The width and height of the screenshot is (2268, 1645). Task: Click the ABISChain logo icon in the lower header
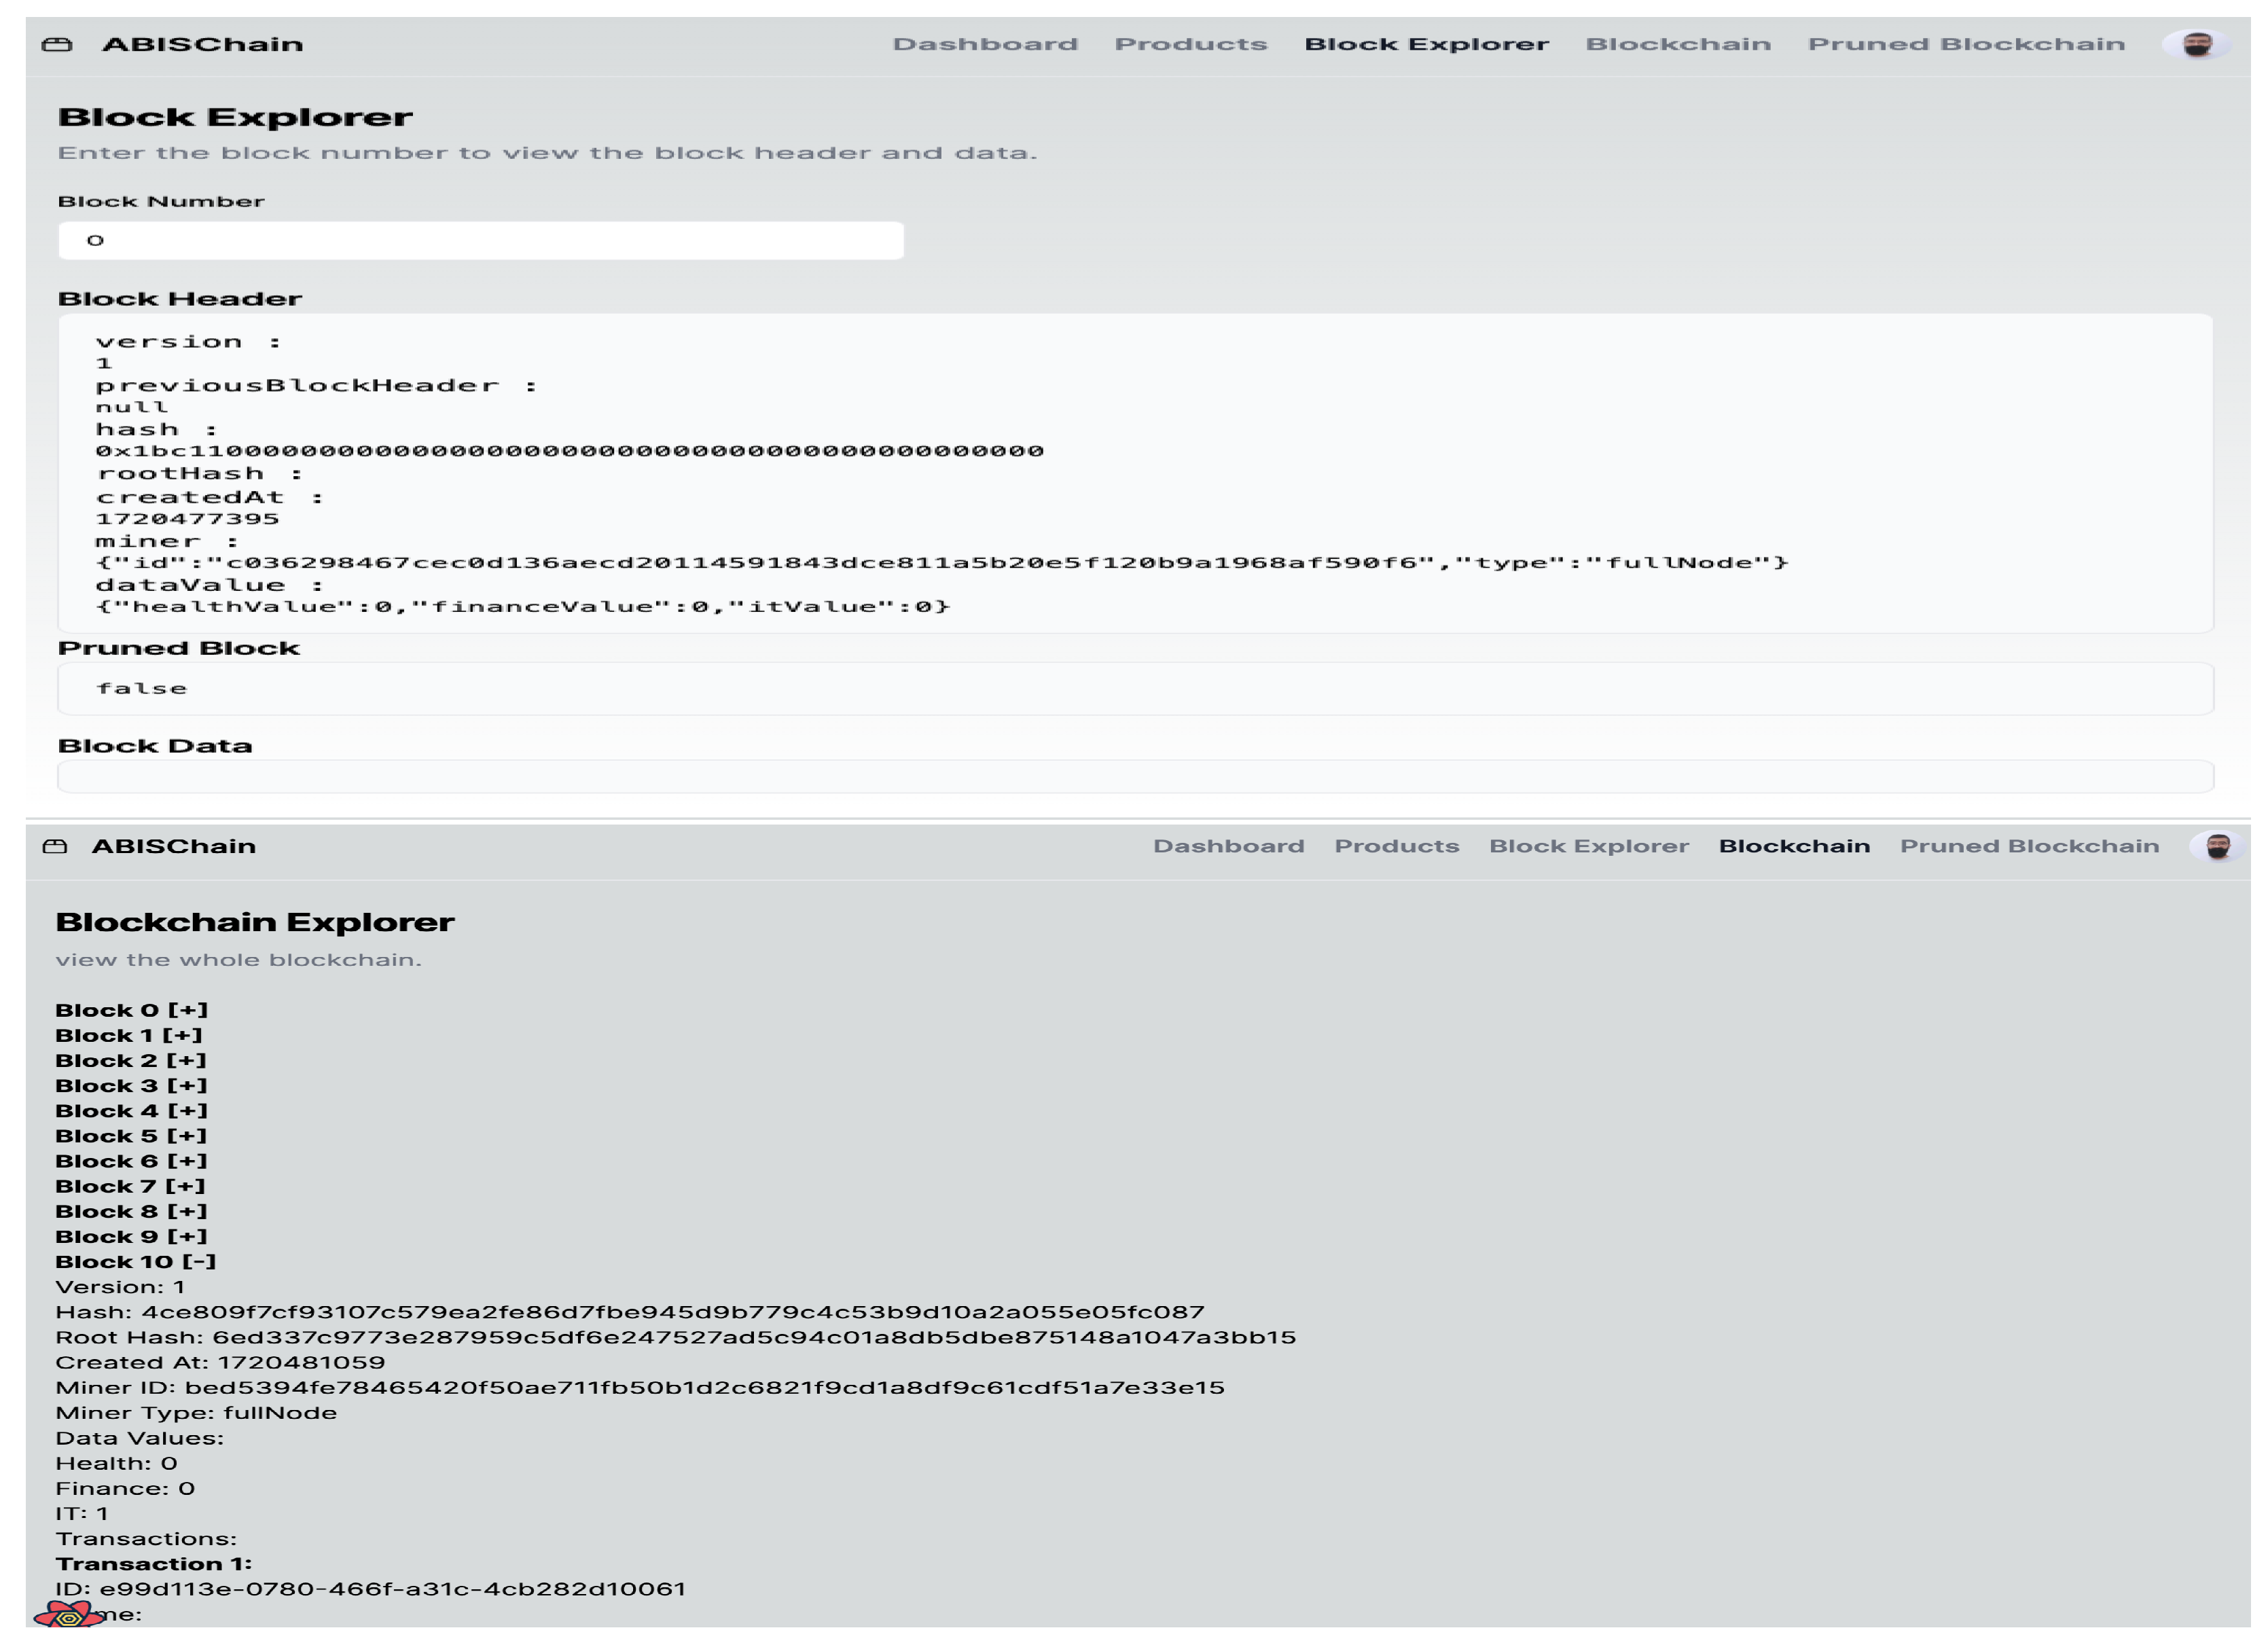point(55,847)
